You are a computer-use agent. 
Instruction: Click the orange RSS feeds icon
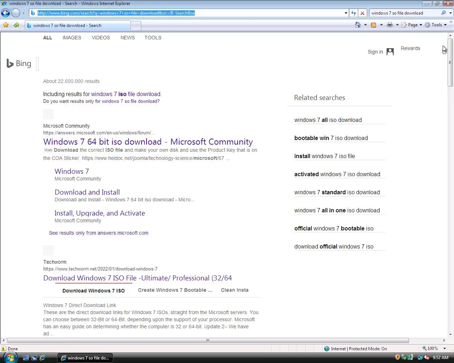(x=373, y=25)
